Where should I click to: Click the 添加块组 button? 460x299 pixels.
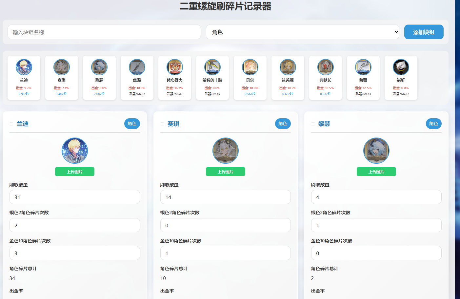tap(424, 32)
